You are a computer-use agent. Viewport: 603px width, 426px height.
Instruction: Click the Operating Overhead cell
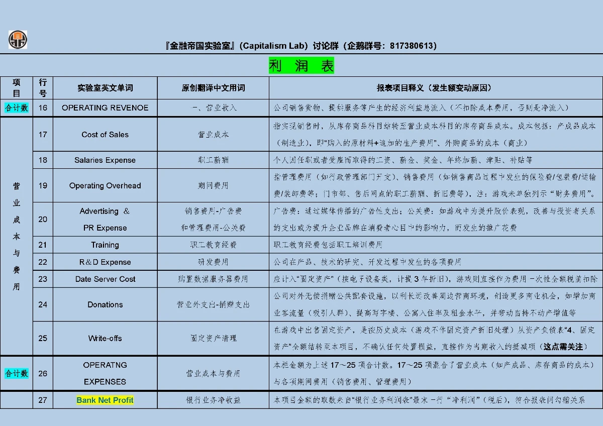[x=105, y=185]
